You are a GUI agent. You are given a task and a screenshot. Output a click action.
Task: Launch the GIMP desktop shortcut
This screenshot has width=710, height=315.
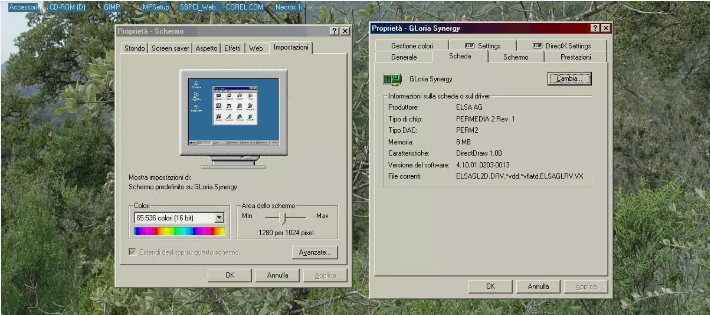click(112, 7)
